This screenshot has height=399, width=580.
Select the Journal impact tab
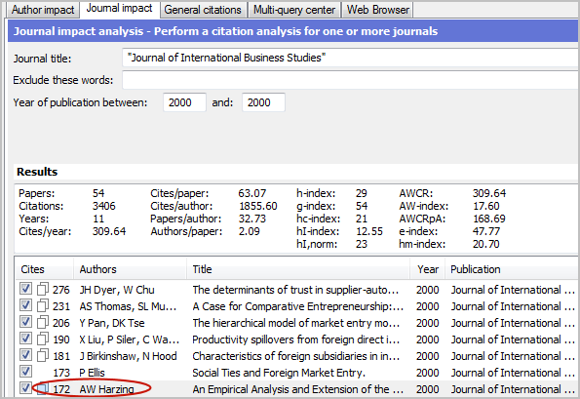(x=119, y=9)
